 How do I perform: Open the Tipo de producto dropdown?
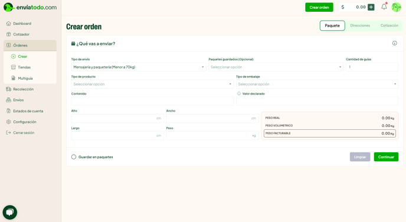coord(152,84)
